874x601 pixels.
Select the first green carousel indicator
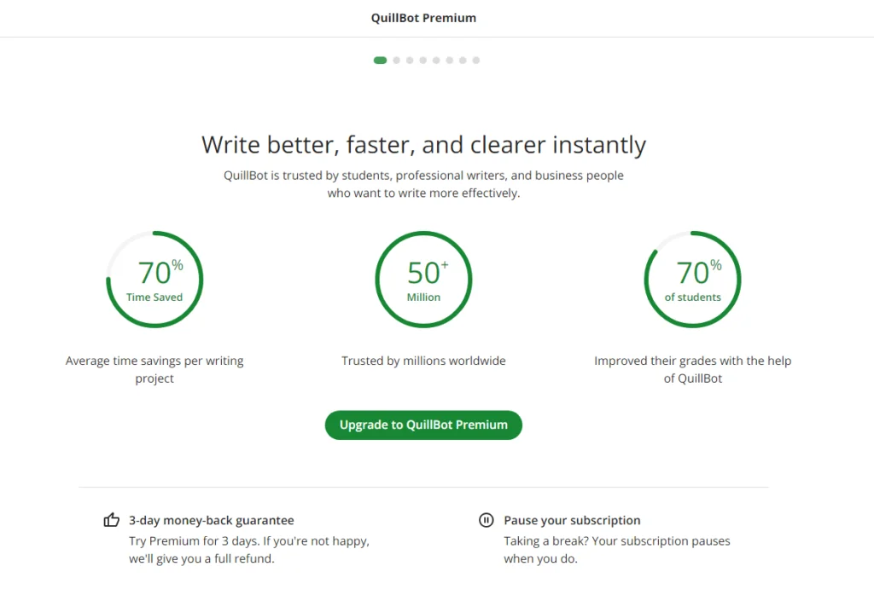coord(380,60)
